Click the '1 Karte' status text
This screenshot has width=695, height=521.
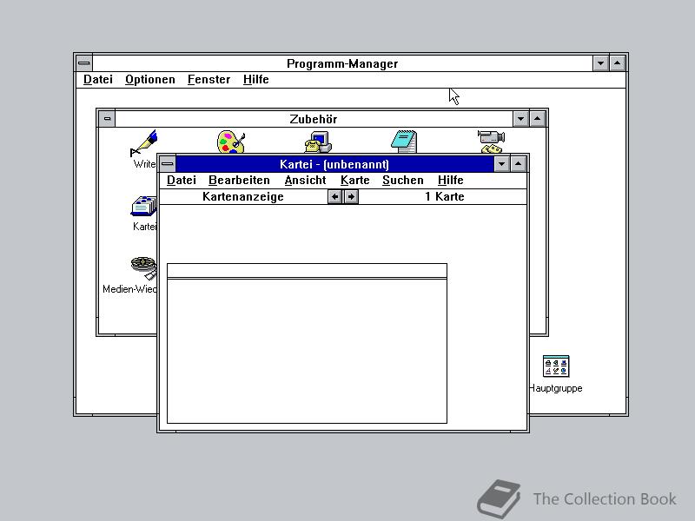[x=445, y=197]
